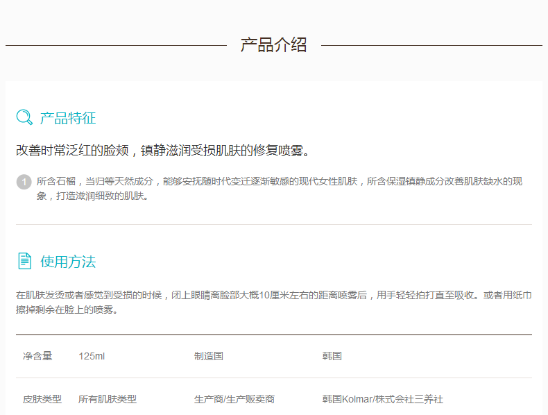Click the 皮肤类型 label cell
Image resolution: width=548 pixels, height=415 pixels.
(42, 399)
